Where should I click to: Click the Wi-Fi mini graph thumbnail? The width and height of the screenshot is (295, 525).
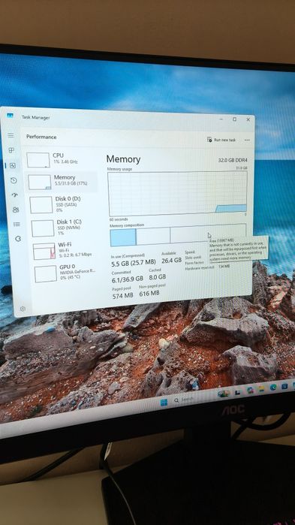[x=44, y=251]
